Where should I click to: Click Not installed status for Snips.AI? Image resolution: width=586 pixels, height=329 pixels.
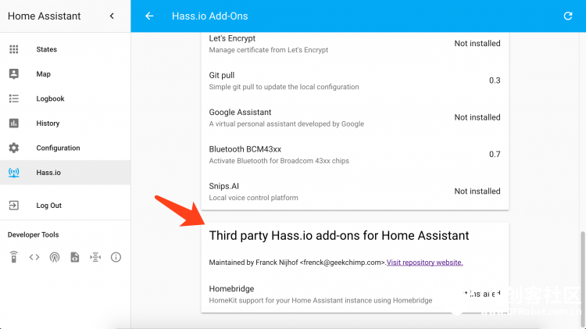tap(477, 191)
